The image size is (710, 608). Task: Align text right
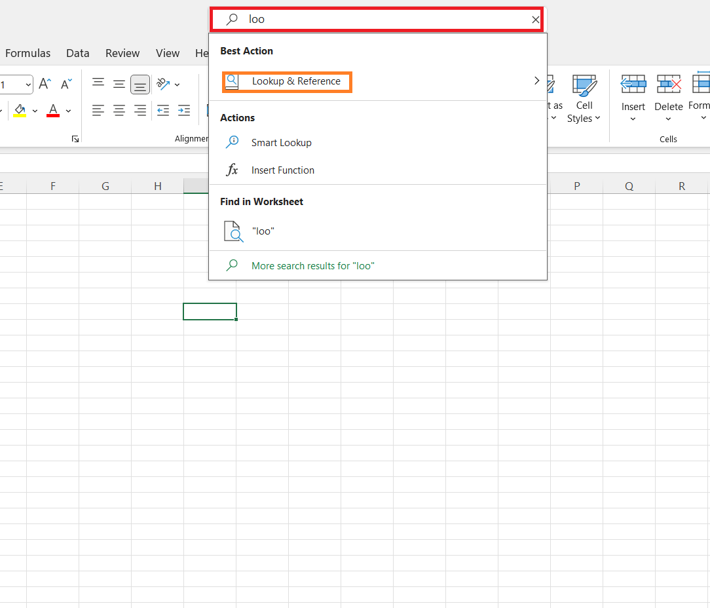(x=140, y=111)
